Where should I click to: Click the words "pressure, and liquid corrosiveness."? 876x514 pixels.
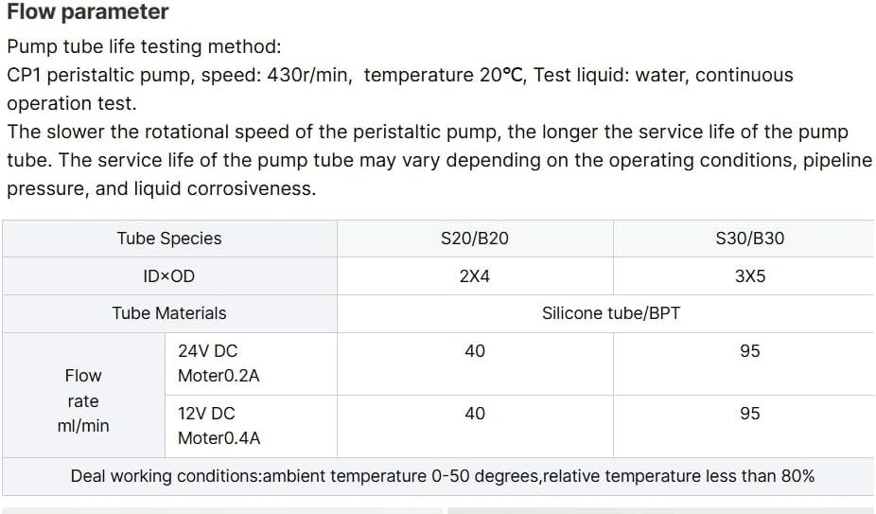[x=162, y=188]
